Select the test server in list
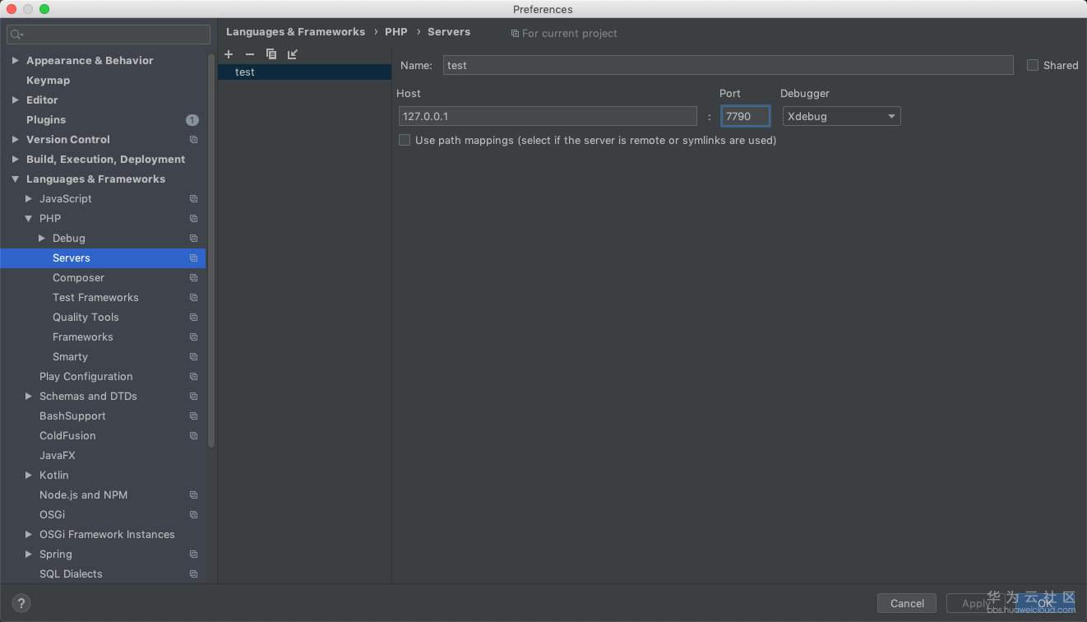The width and height of the screenshot is (1087, 622). click(x=304, y=72)
